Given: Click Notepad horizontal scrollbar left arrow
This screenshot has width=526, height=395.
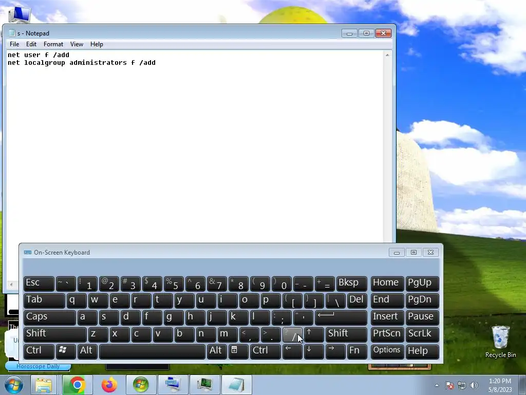Looking at the screenshot, I should point(11,285).
